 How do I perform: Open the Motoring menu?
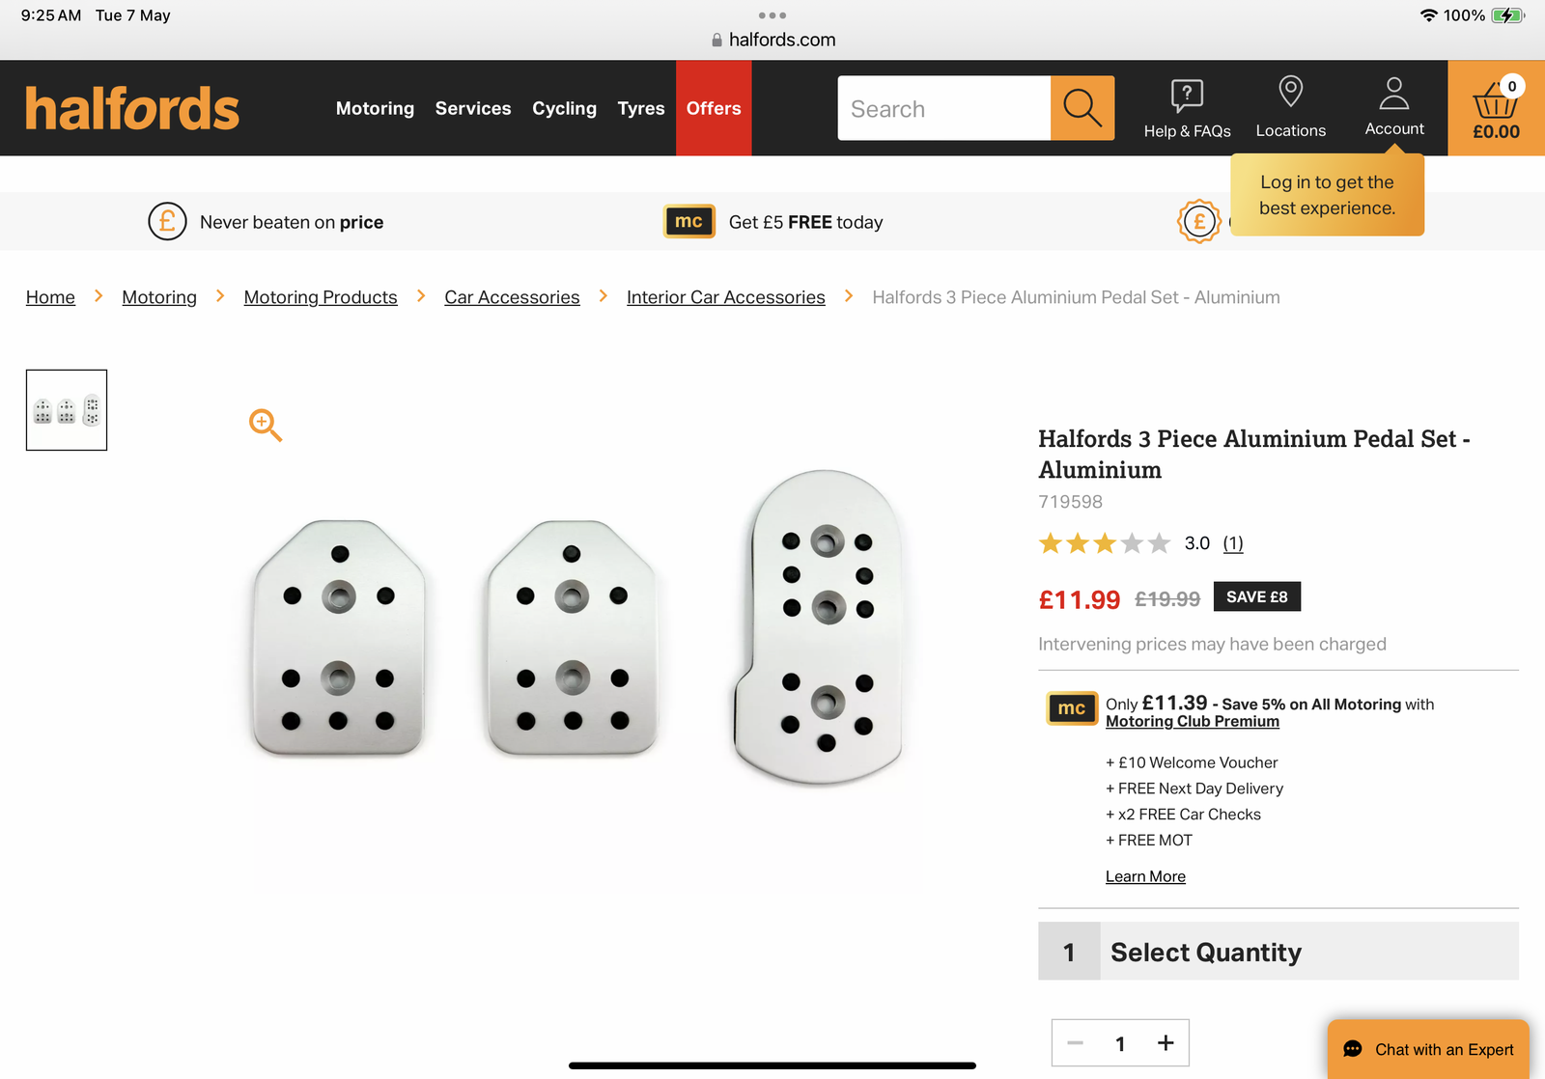(375, 108)
